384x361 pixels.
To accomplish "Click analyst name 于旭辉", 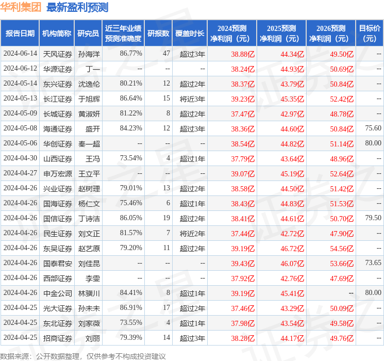I will 89,99.
